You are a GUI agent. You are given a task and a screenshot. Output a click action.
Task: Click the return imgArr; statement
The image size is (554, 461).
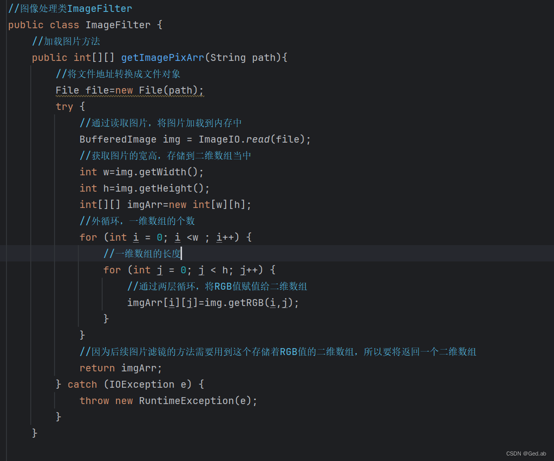[x=121, y=368]
